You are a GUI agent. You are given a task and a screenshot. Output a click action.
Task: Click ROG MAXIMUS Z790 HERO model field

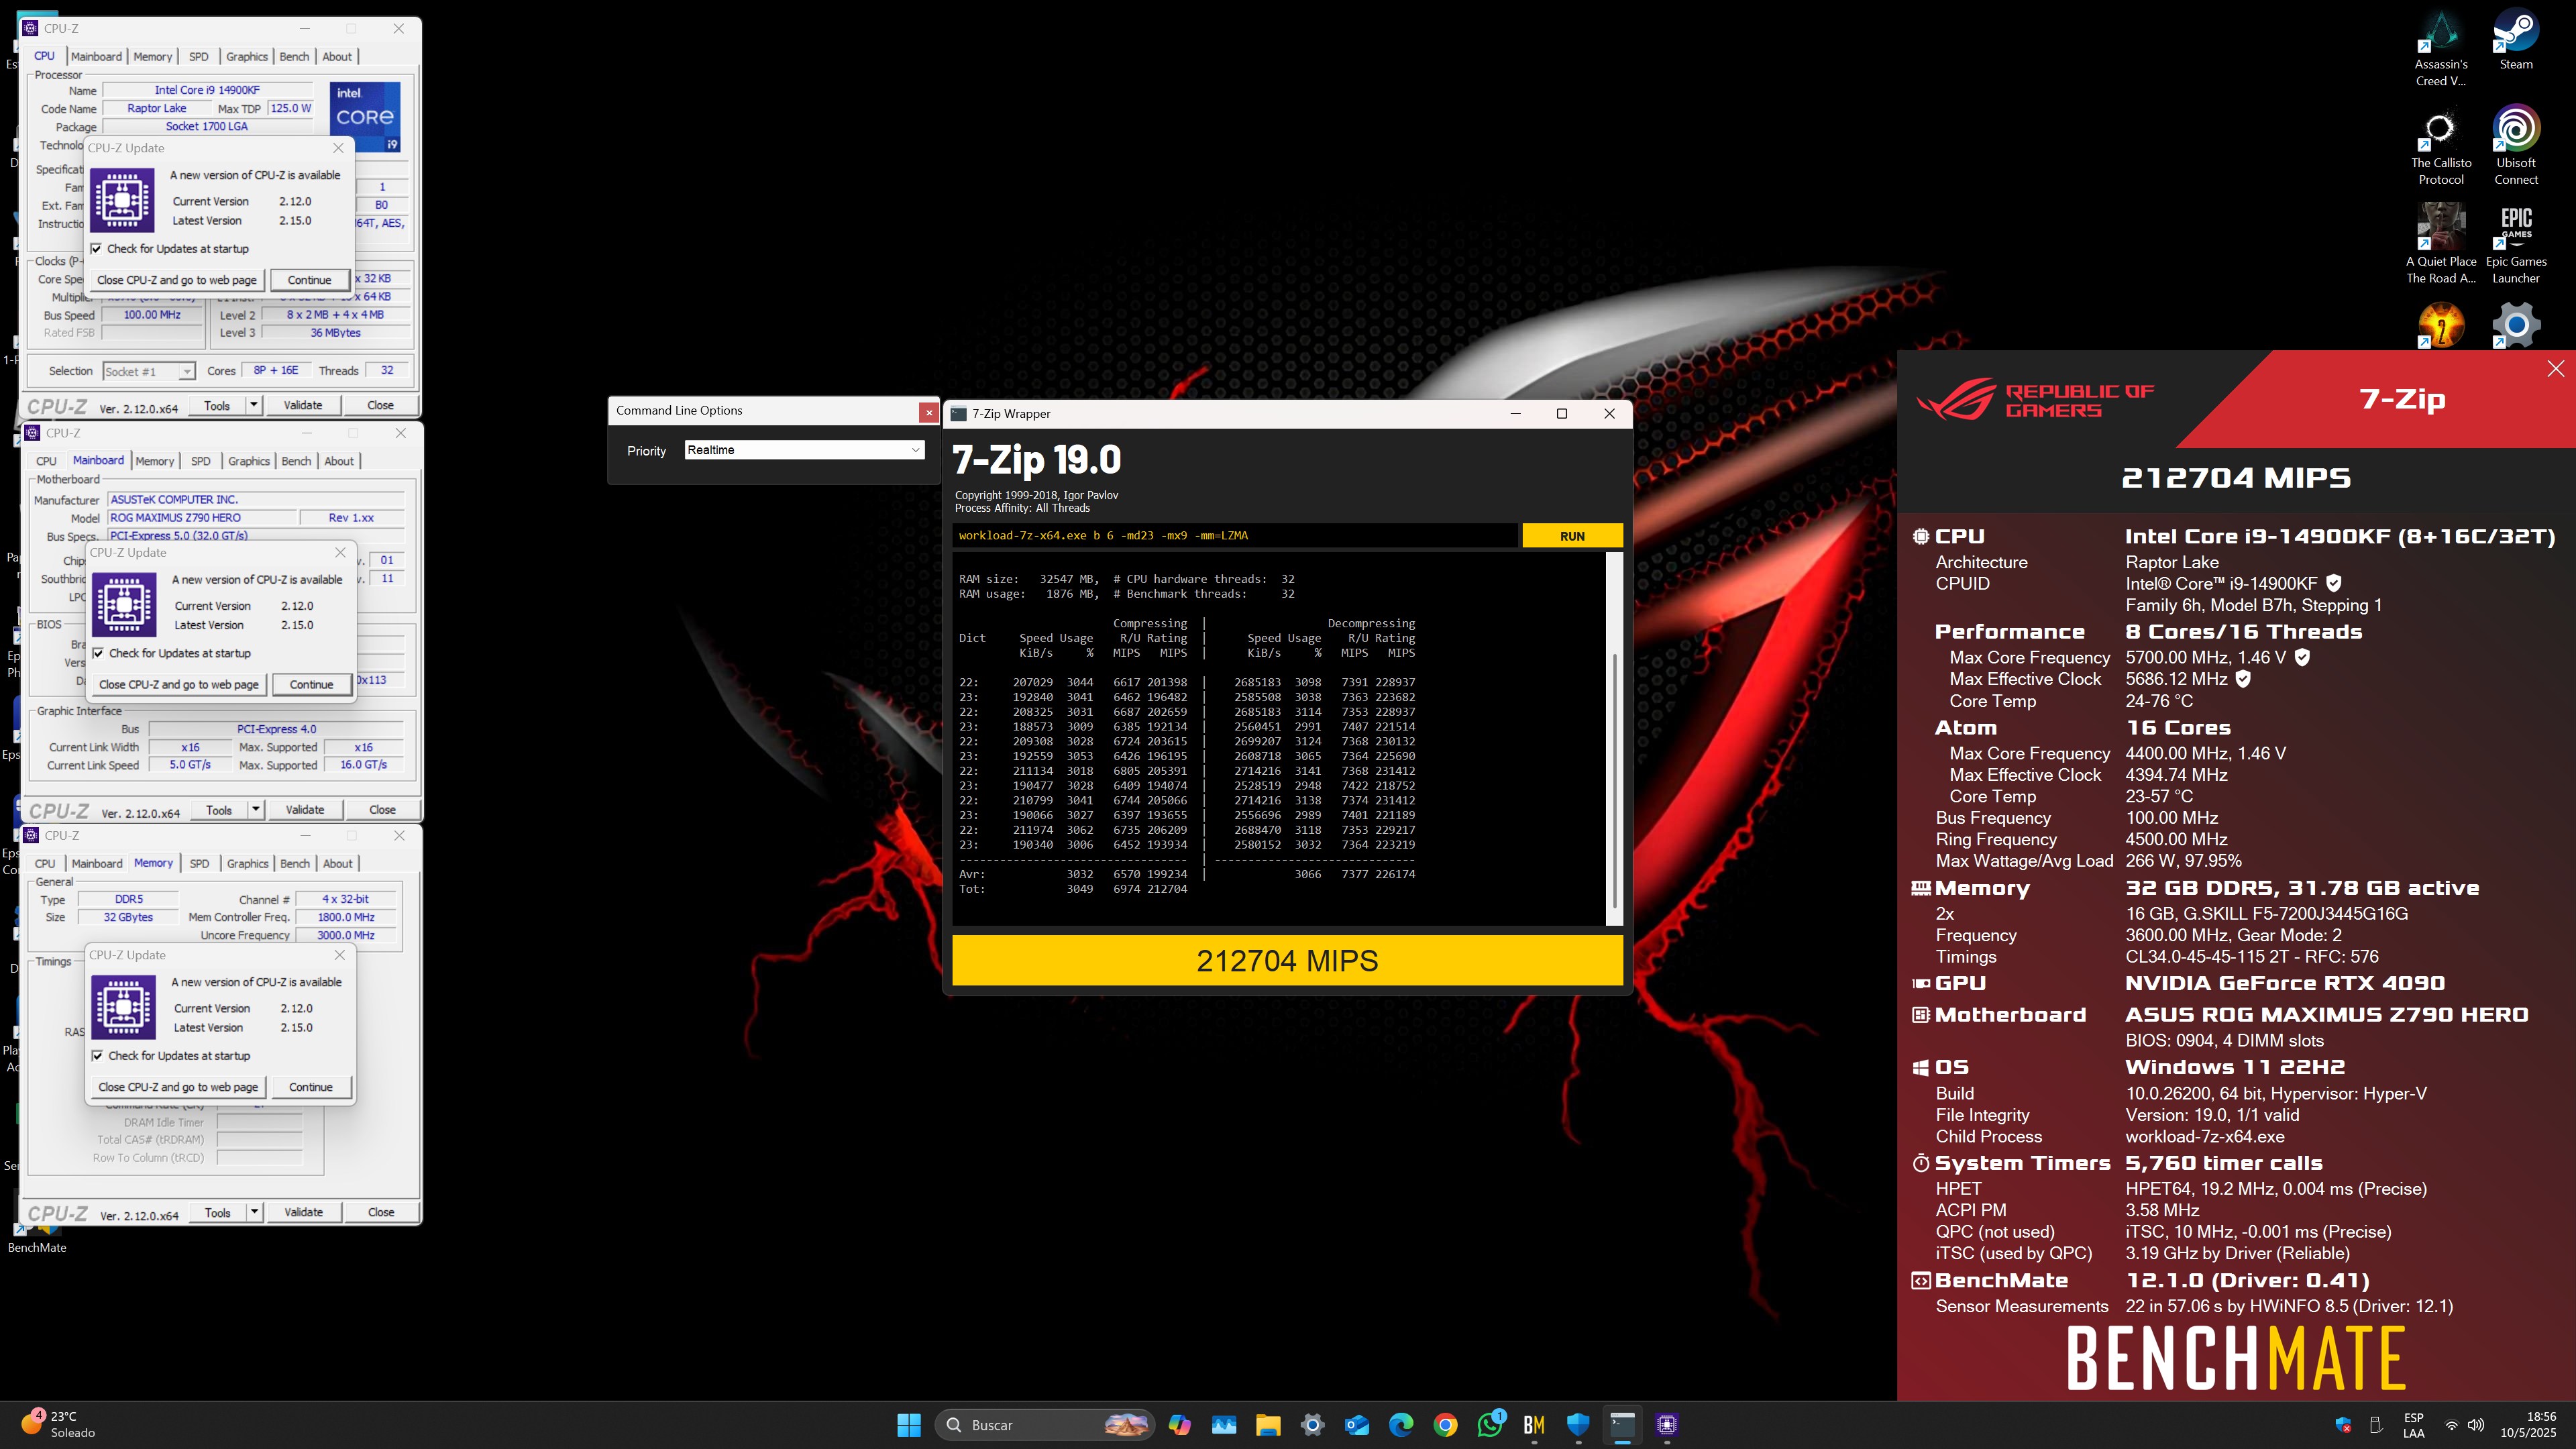pyautogui.click(x=203, y=518)
